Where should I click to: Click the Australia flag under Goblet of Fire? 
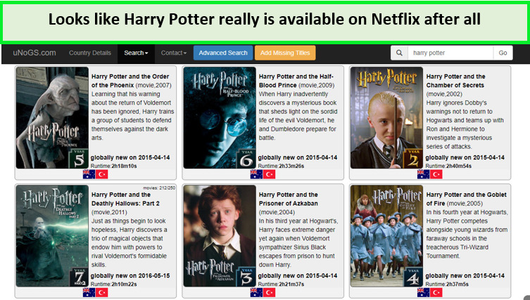click(x=423, y=292)
